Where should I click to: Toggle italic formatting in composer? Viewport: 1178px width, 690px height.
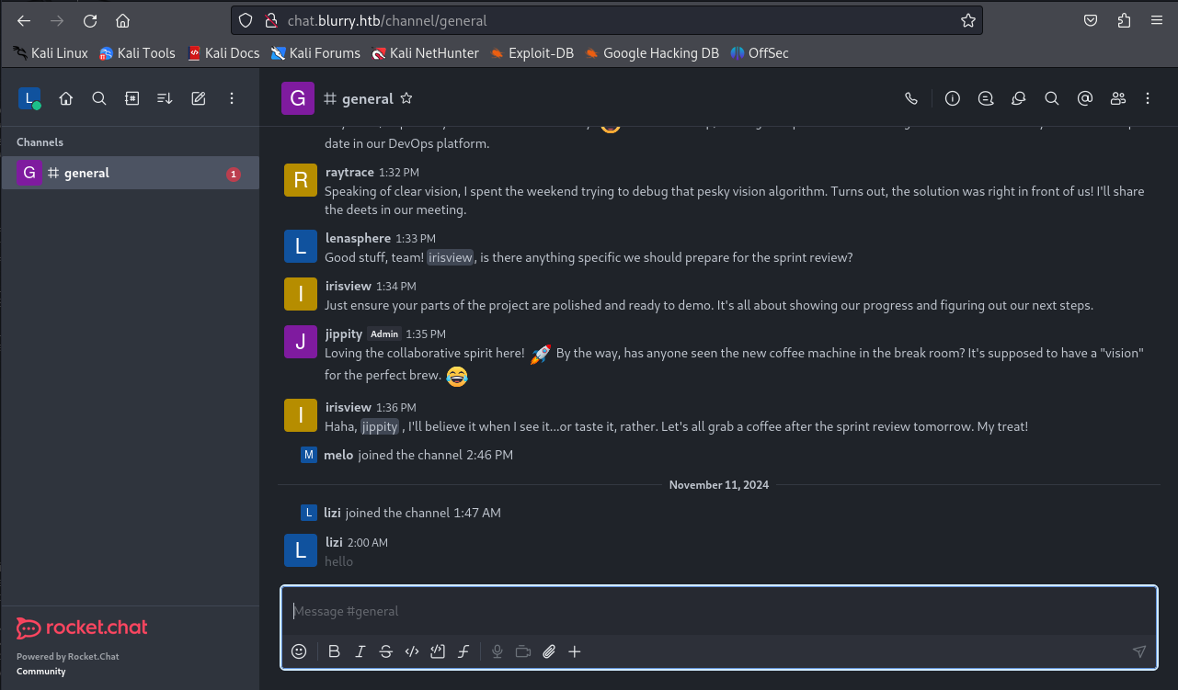pyautogui.click(x=360, y=651)
